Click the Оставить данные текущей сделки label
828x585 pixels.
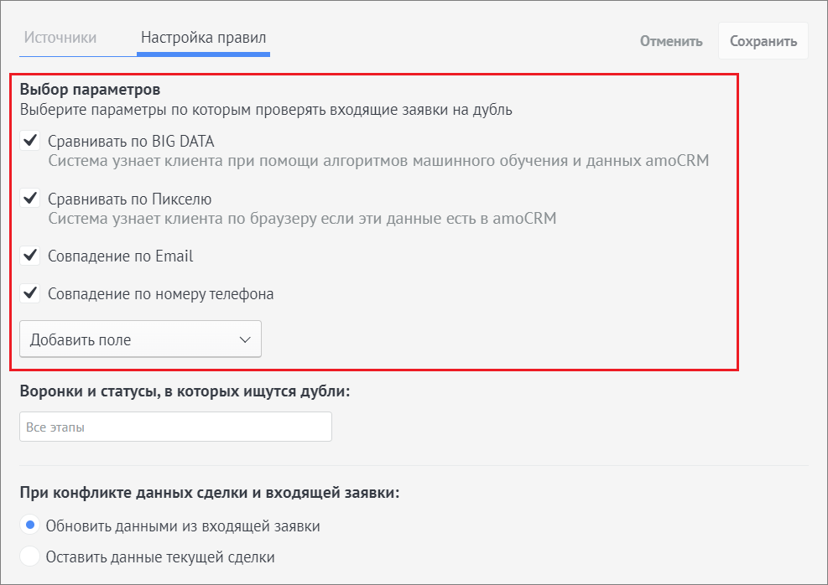point(160,557)
